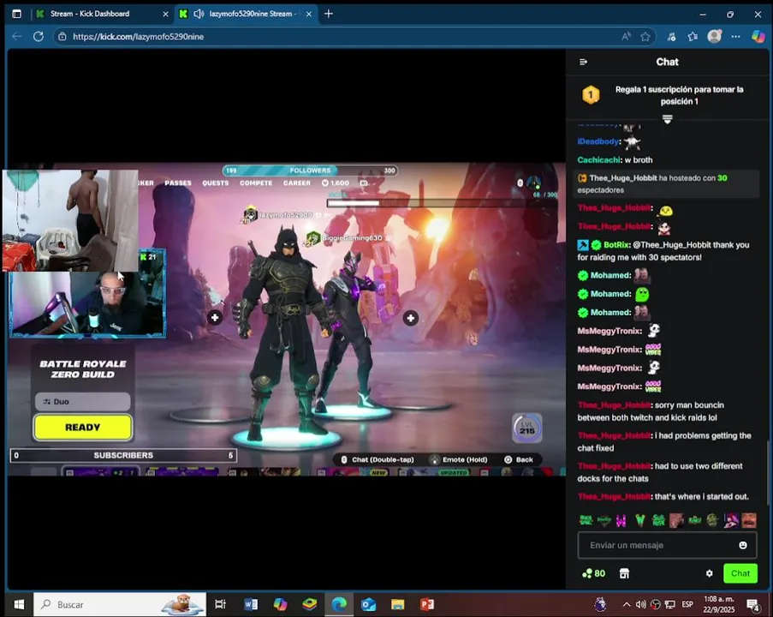Launch PowerPoint from the taskbar

[x=427, y=604]
